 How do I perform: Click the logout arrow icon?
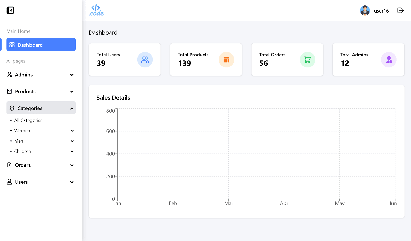coord(400,10)
